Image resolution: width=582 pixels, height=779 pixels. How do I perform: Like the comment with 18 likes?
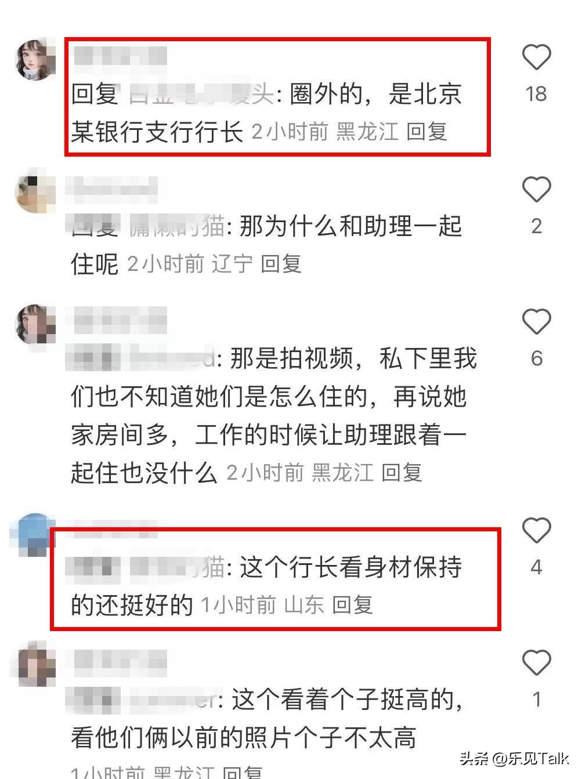[536, 57]
